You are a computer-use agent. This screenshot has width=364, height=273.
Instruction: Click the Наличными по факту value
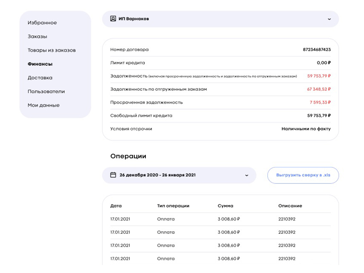pos(306,129)
